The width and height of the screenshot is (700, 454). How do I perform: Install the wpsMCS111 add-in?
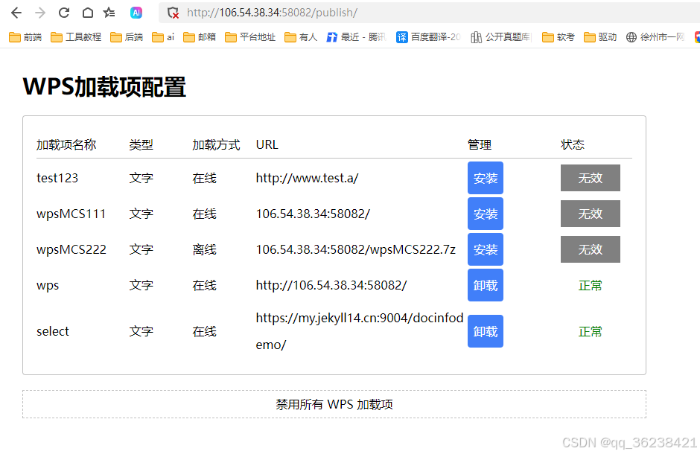pyautogui.click(x=486, y=214)
